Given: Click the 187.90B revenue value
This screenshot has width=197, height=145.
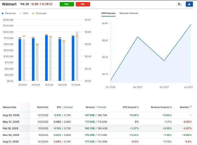Looking at the screenshot, I should coord(90,115).
